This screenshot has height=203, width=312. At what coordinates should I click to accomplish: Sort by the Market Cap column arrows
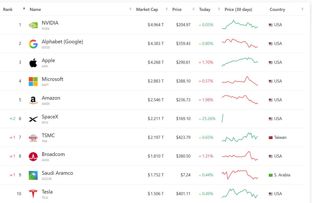(167, 9)
